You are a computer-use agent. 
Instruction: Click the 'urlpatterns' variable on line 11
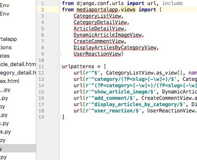[x=78, y=67]
